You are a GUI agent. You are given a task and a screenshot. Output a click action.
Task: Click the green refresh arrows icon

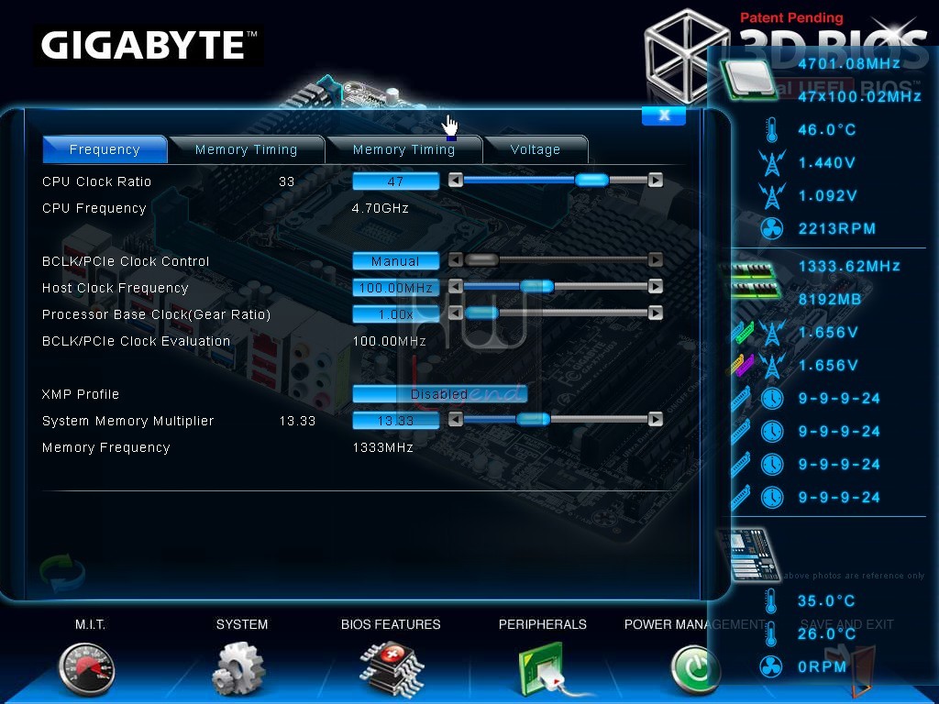pyautogui.click(x=62, y=573)
